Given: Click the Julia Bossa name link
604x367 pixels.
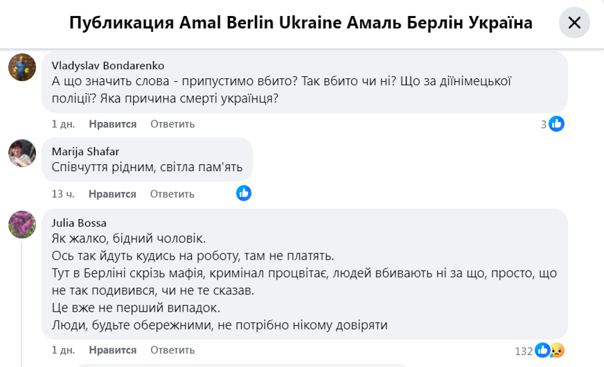Looking at the screenshot, I should click(79, 222).
